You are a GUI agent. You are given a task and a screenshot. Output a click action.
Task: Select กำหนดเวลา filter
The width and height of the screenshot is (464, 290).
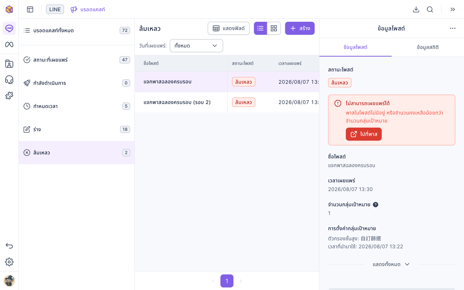click(x=76, y=106)
